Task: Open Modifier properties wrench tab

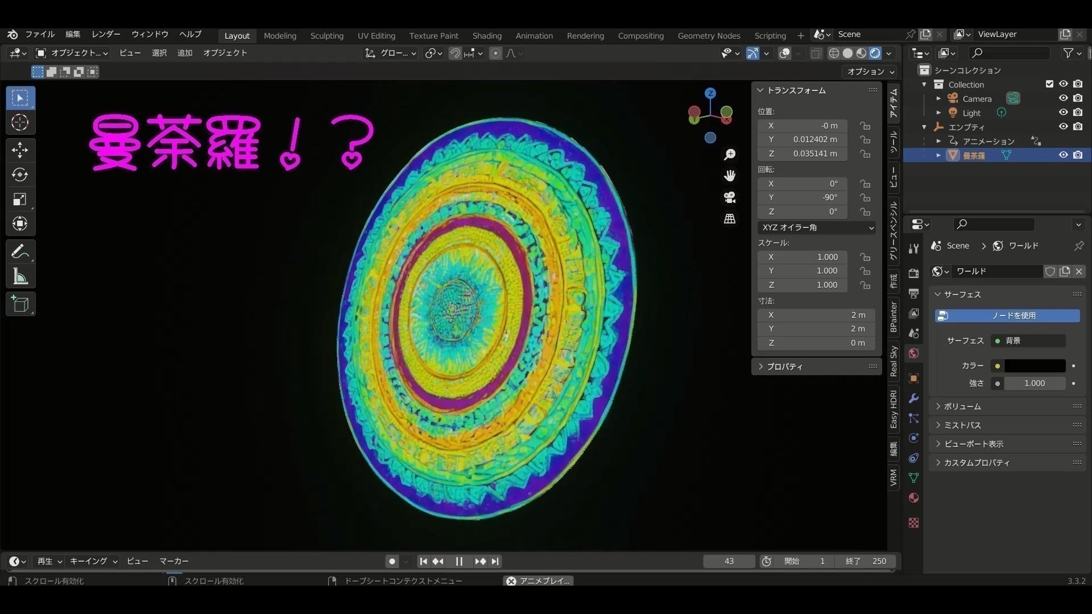Action: point(913,398)
